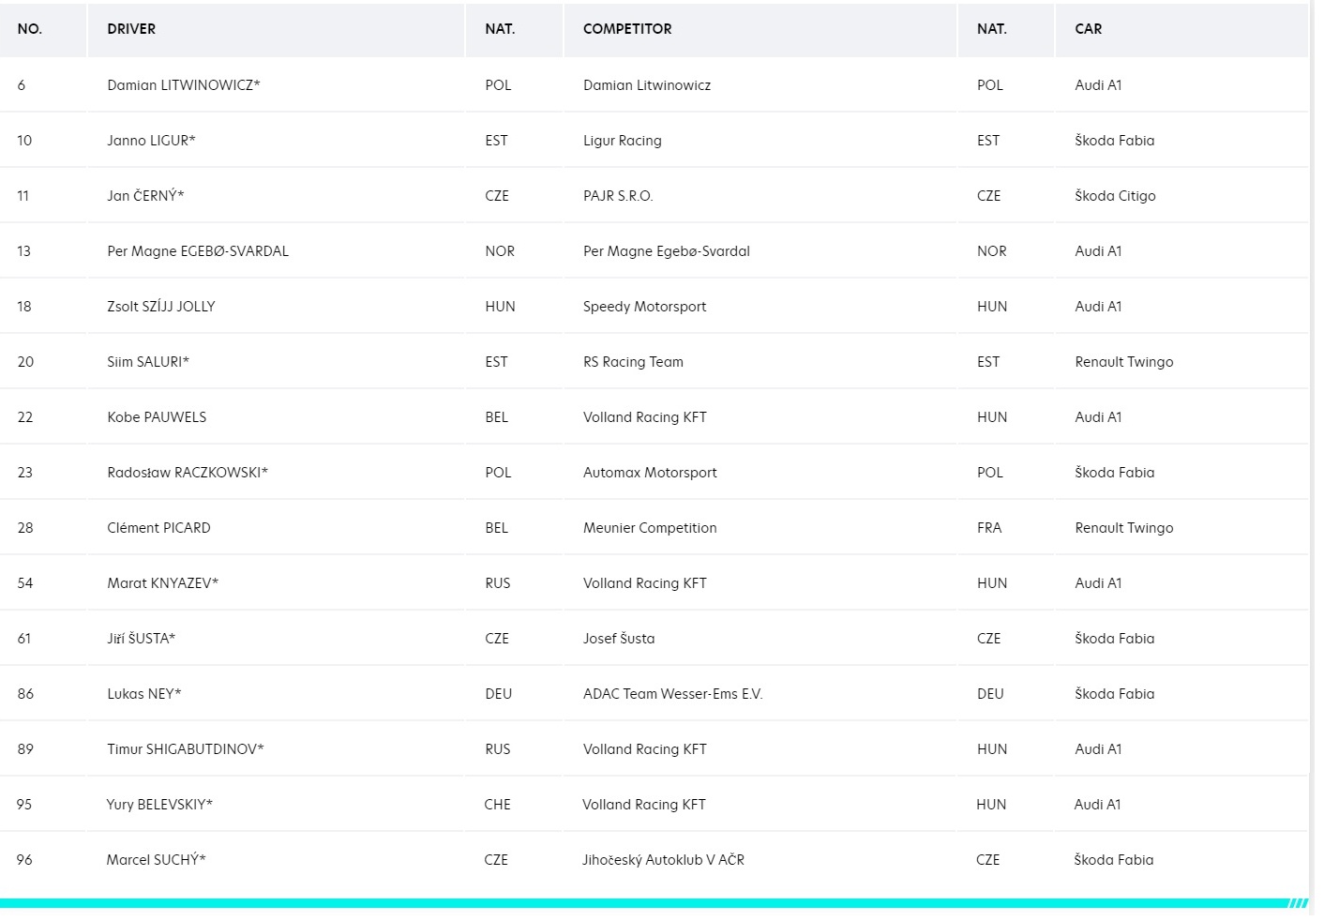1324x921 pixels.
Task: Click NOR driver nationality of Per Magne EGEBØ-SVARDAL
Action: click(500, 251)
